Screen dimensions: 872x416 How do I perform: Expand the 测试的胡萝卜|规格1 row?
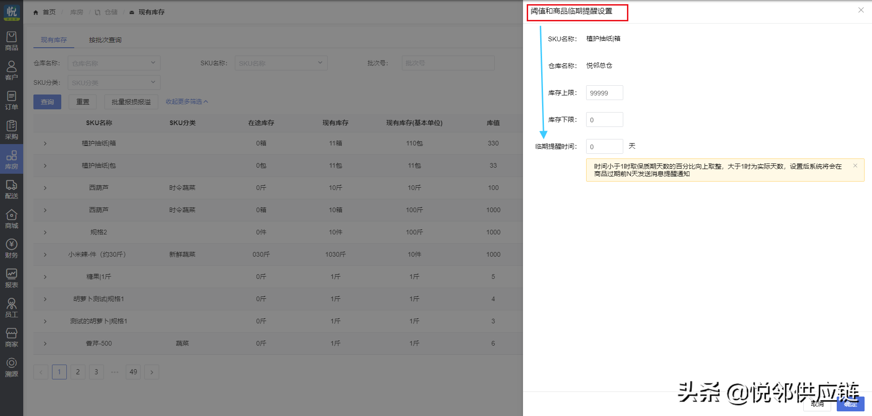[45, 321]
